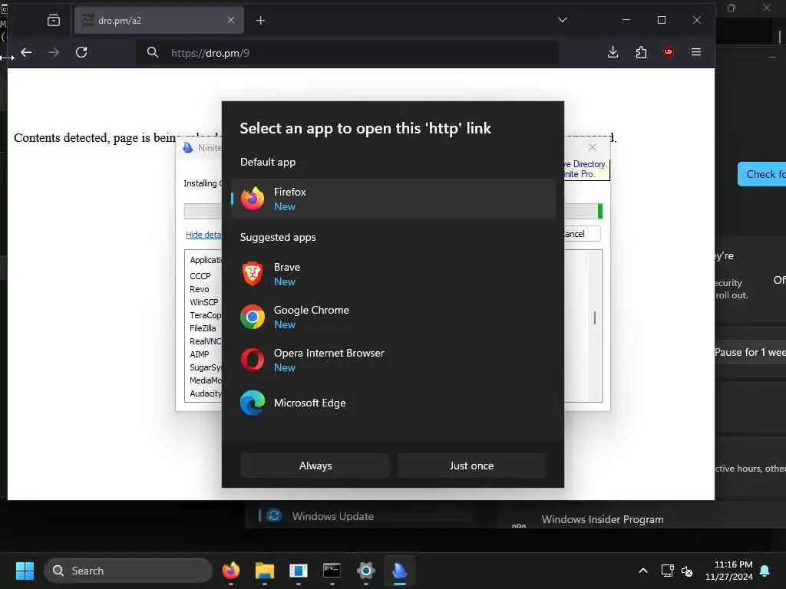Choose Microsoft Edge from the list
Image resolution: width=786 pixels, height=589 pixels.
(393, 403)
